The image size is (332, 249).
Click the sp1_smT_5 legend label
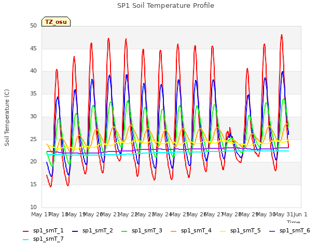(x=245, y=230)
